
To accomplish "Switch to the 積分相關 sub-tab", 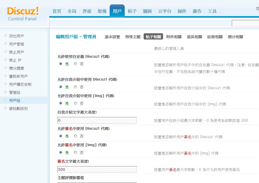I will (x=235, y=37).
